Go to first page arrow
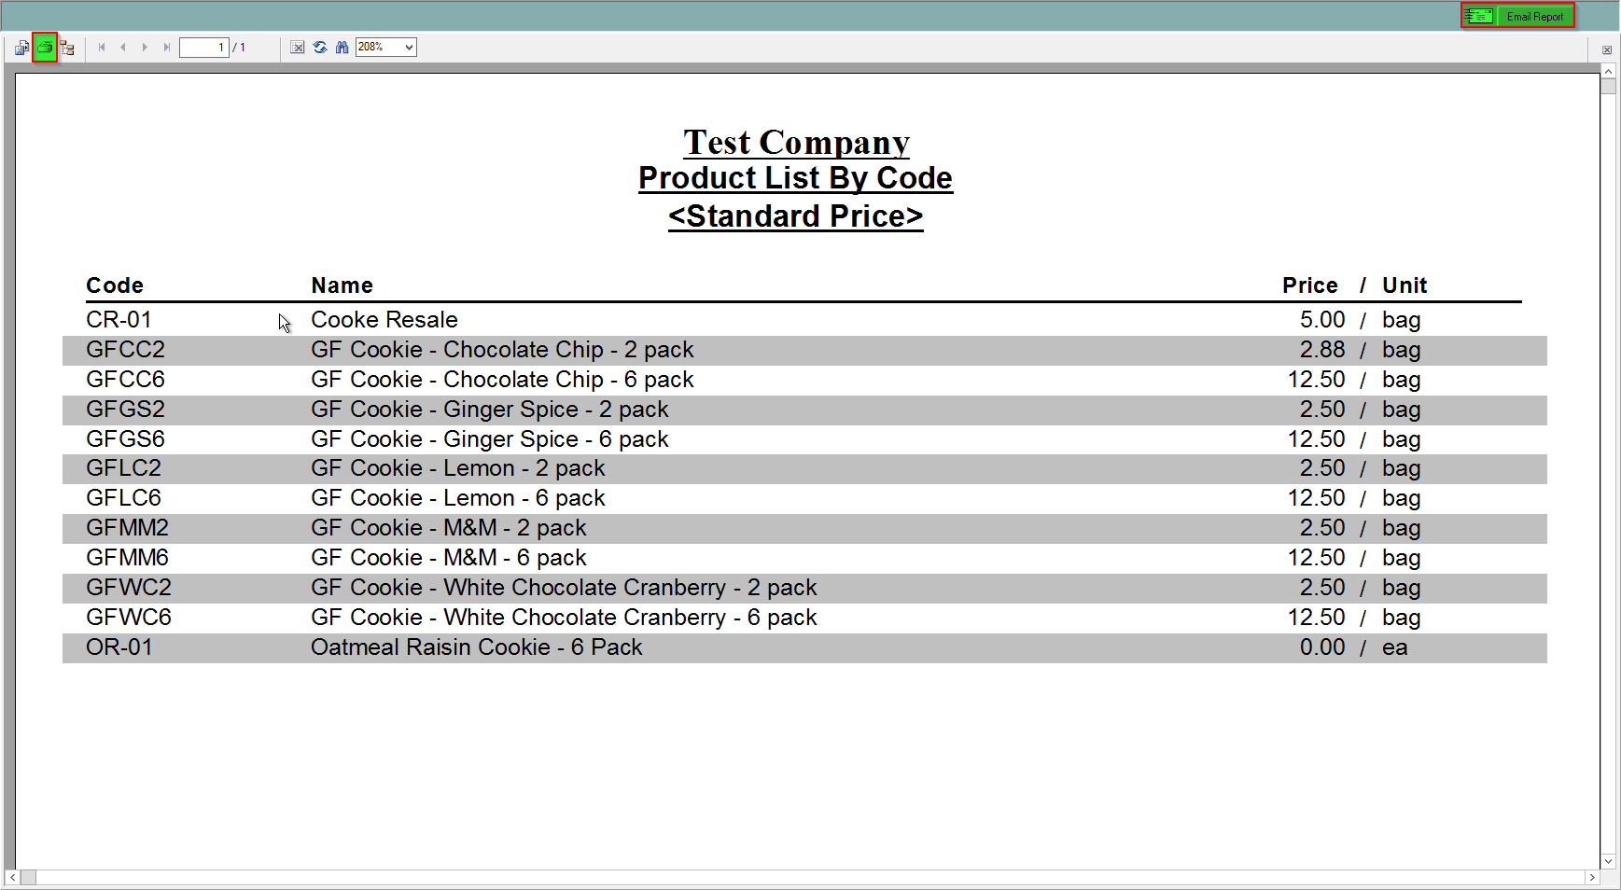The height and width of the screenshot is (890, 1621). pos(102,48)
